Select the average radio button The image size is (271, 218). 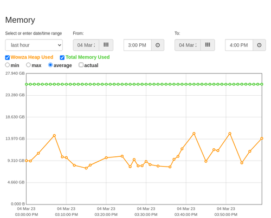pos(50,65)
